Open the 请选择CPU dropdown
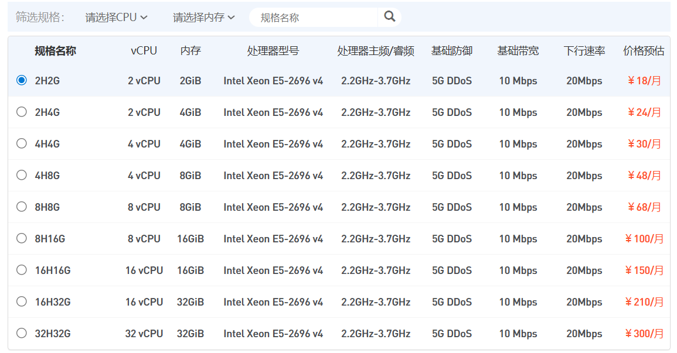Viewport: 677px width, 353px height. point(116,18)
